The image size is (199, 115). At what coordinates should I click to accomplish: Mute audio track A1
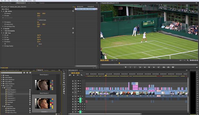(x=80, y=96)
